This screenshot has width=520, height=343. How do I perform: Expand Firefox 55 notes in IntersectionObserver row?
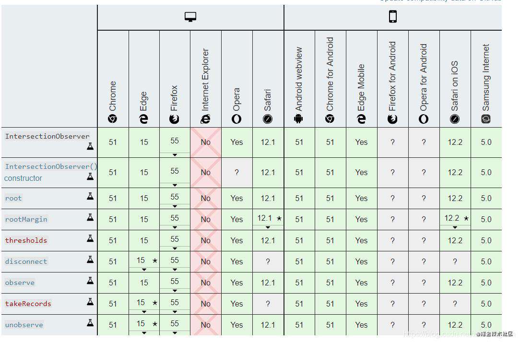coord(175,155)
